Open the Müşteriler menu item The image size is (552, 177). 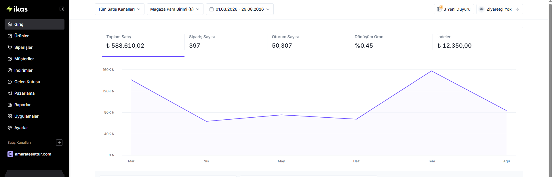click(35, 59)
